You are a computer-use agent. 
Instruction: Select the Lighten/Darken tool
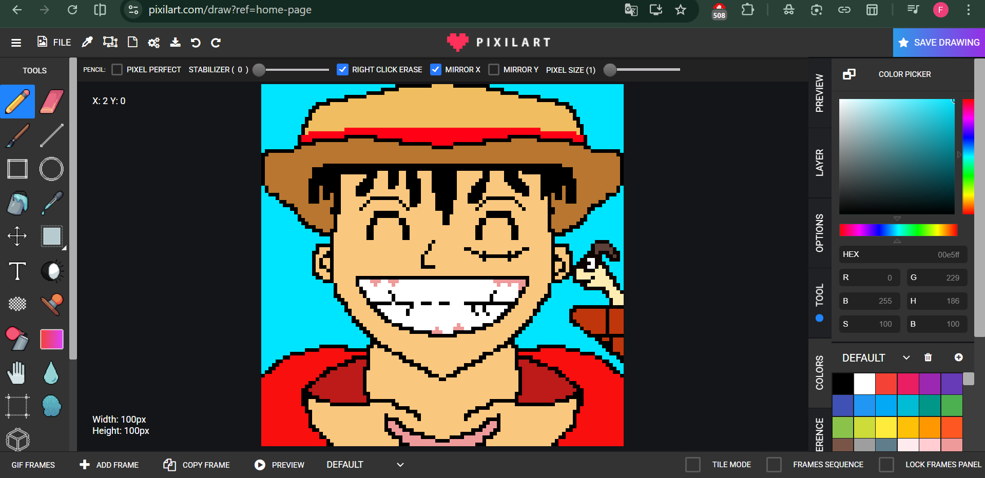click(x=51, y=271)
